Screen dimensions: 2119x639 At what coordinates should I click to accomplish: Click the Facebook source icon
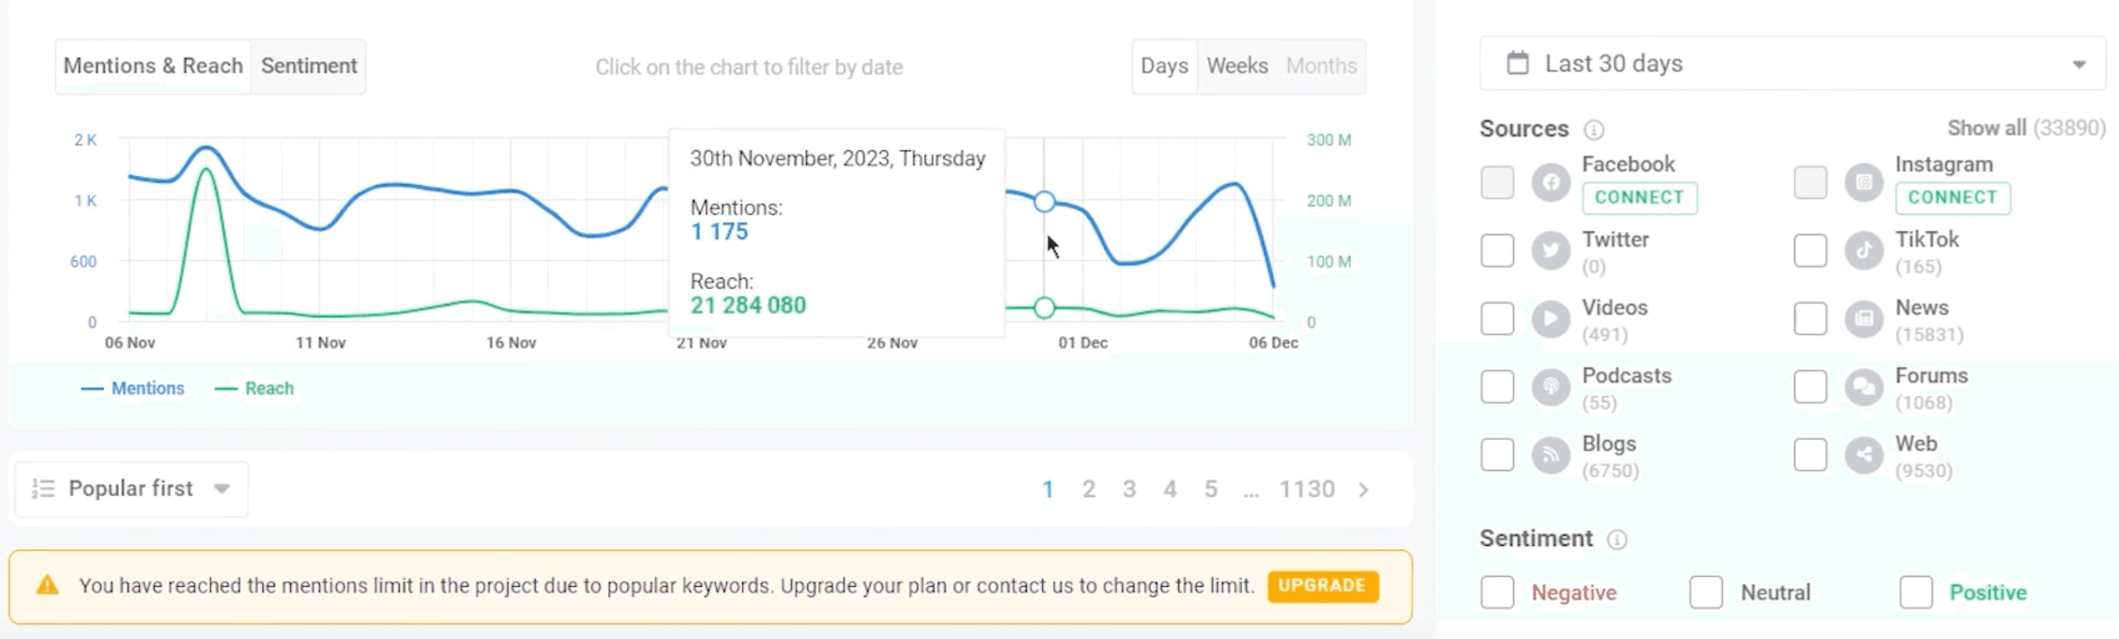(1551, 182)
